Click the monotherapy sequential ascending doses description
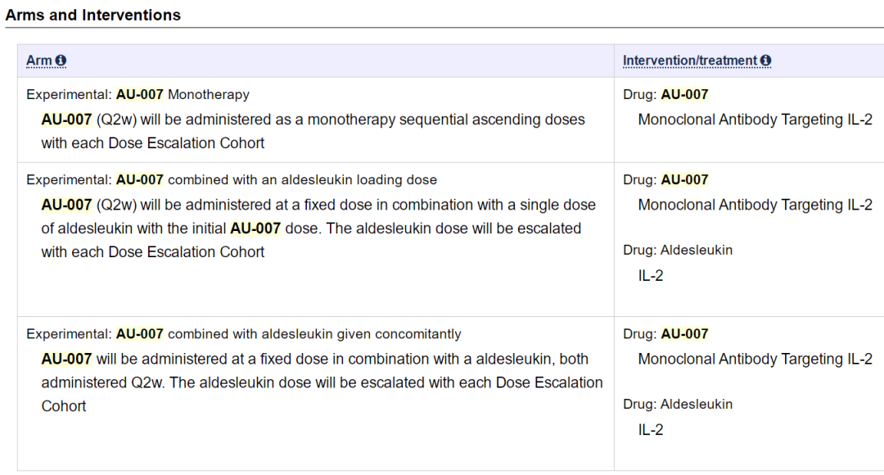884x475 pixels. point(313,131)
